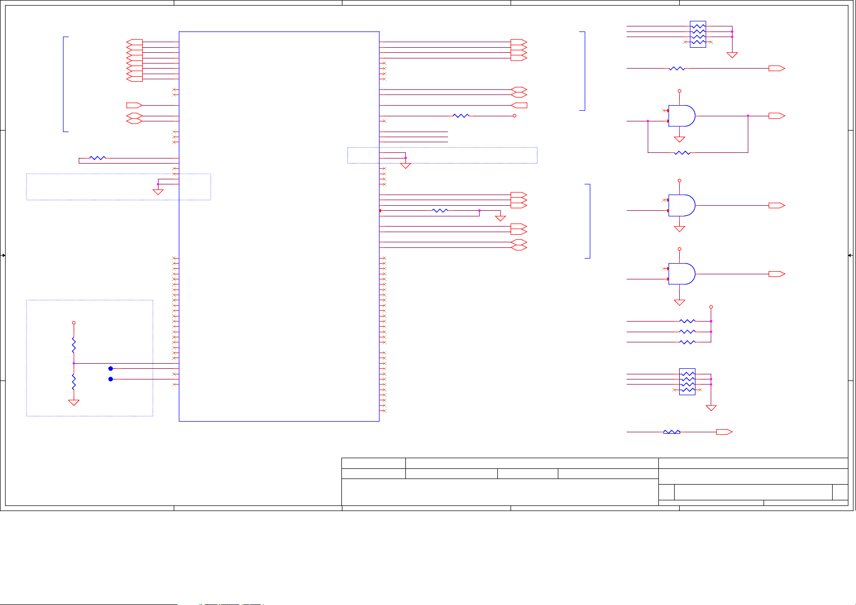Select the large central IC component body

[x=279, y=226]
